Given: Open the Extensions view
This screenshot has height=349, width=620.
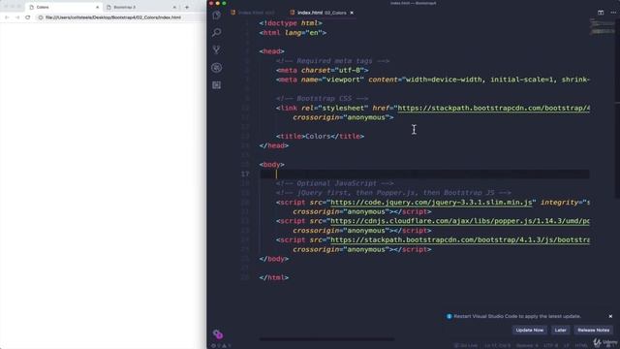Looking at the screenshot, I should [216, 85].
